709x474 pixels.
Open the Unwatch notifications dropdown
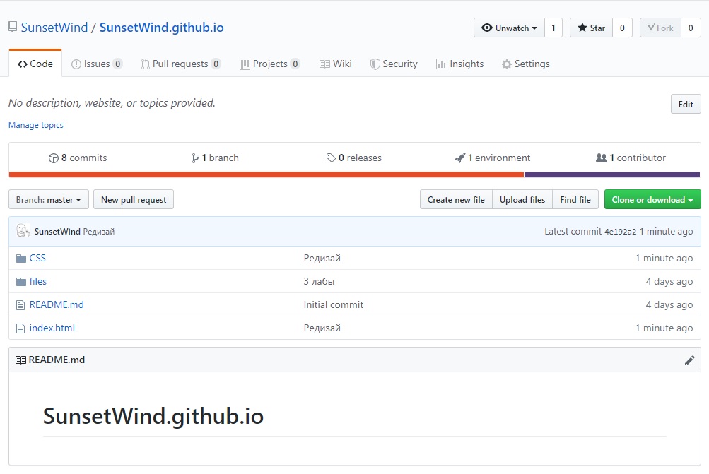509,28
